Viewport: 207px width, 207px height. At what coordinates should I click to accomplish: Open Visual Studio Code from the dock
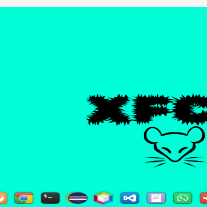tap(130, 198)
